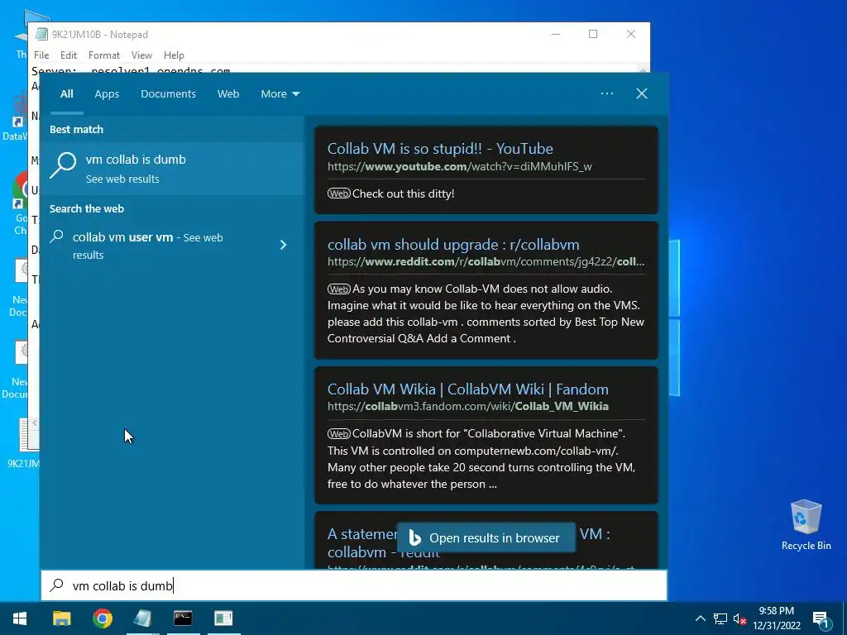Switch to the Web search tab

[228, 94]
